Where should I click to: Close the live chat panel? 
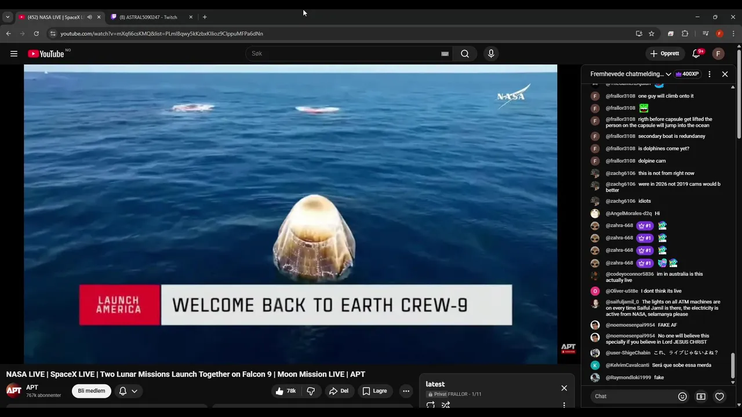coord(725,74)
